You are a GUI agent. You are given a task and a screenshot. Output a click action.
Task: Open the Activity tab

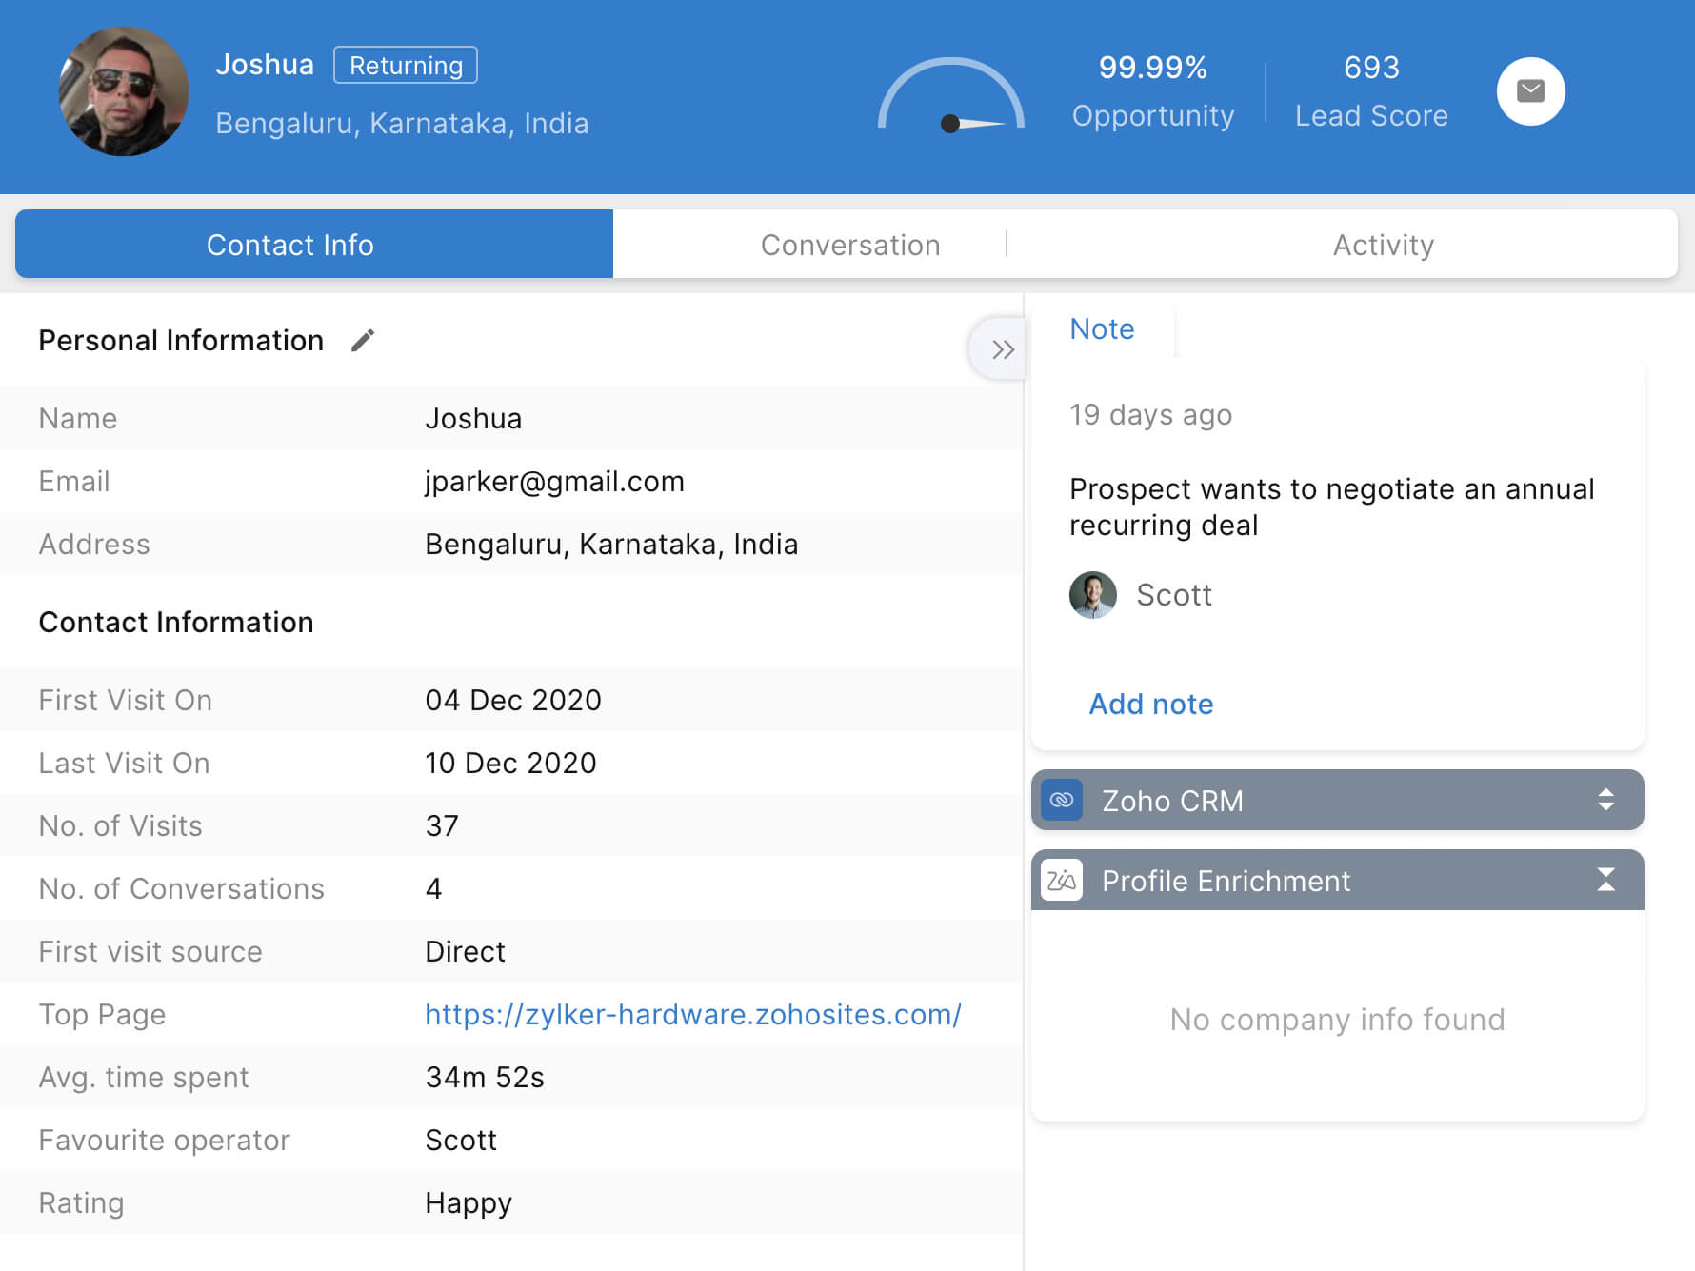pos(1383,245)
